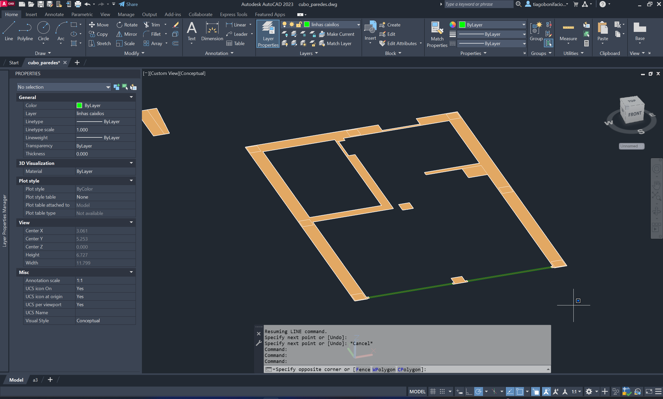Click the Trim tool icon
This screenshot has width=663, height=399.
pyautogui.click(x=146, y=25)
